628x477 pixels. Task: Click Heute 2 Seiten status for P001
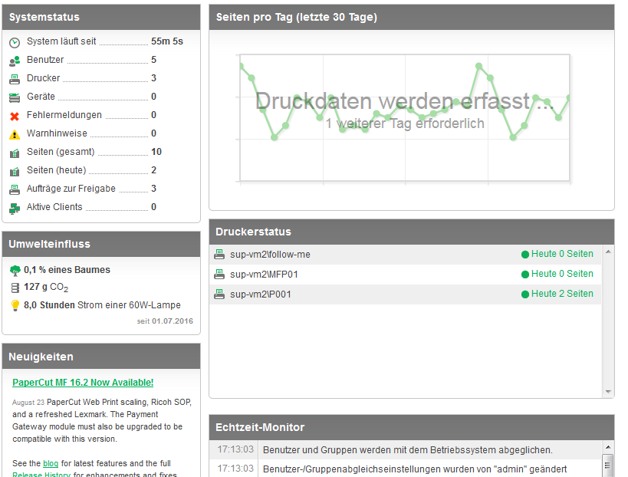561,294
